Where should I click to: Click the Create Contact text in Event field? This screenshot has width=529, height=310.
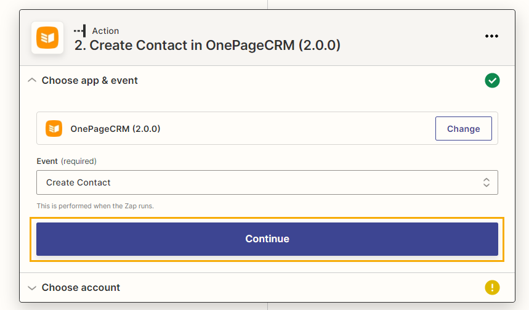78,182
